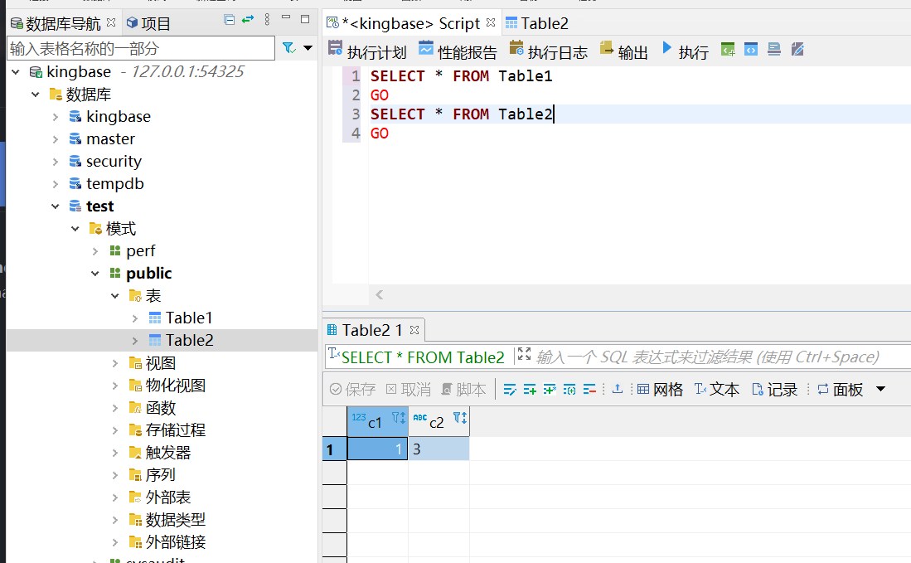911x563 pixels.
Task: Click the 取消 cancel button
Action: (x=409, y=389)
